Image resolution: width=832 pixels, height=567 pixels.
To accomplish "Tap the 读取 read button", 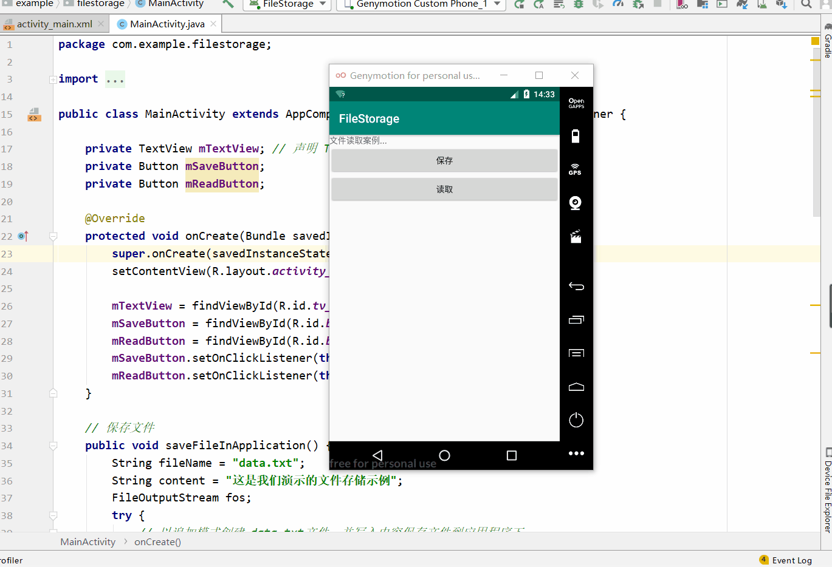I will coord(444,189).
